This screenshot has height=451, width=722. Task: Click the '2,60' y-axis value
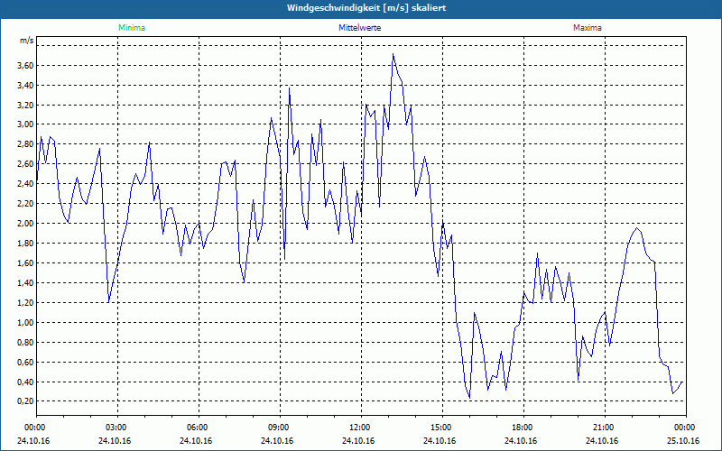pyautogui.click(x=27, y=164)
